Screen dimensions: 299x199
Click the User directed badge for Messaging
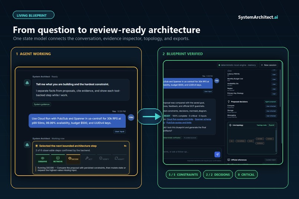271,116
